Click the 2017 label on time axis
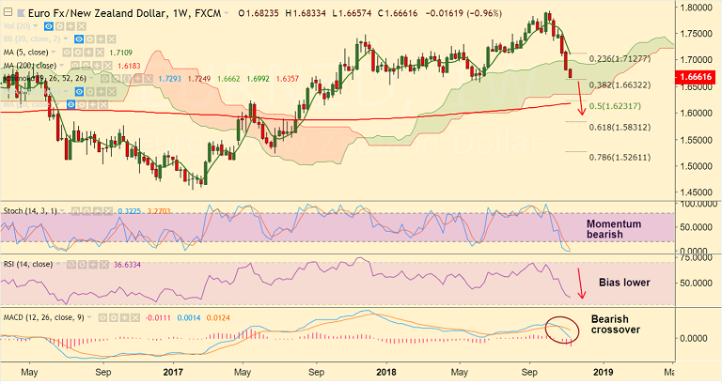Image resolution: width=722 pixels, height=384 pixels. [173, 372]
